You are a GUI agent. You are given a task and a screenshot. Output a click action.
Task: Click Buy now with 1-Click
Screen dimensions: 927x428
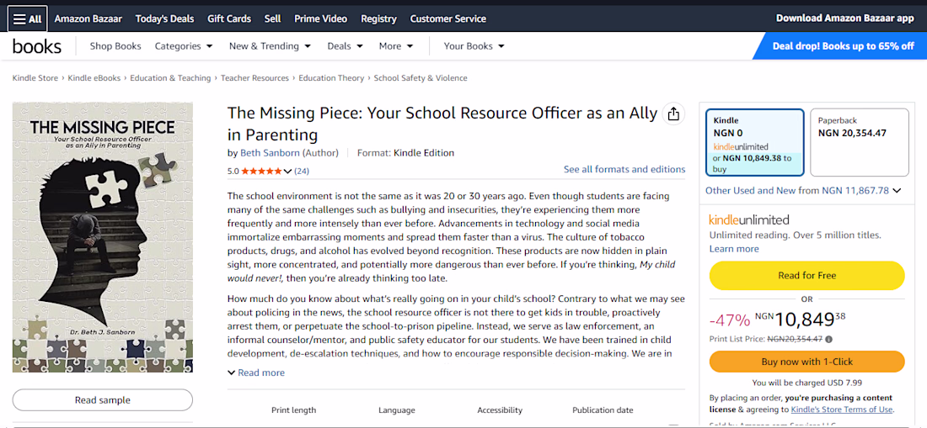[806, 362]
